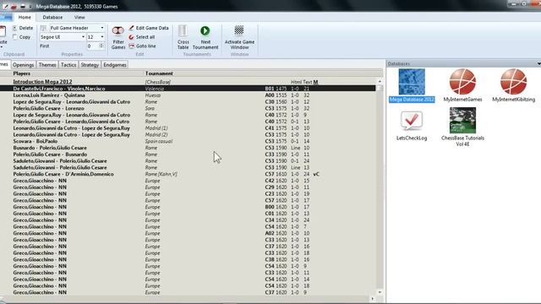Click the Spain casual tournament cell
The height and width of the screenshot is (304, 541).
tap(159, 141)
